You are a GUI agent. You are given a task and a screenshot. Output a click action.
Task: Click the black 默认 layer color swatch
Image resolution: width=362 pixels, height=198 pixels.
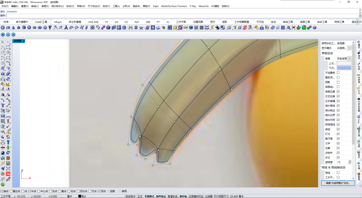[80, 196]
